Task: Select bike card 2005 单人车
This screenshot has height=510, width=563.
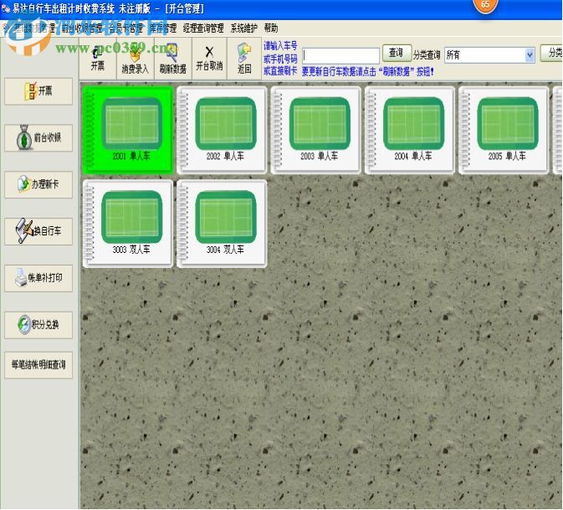Action: click(x=504, y=130)
